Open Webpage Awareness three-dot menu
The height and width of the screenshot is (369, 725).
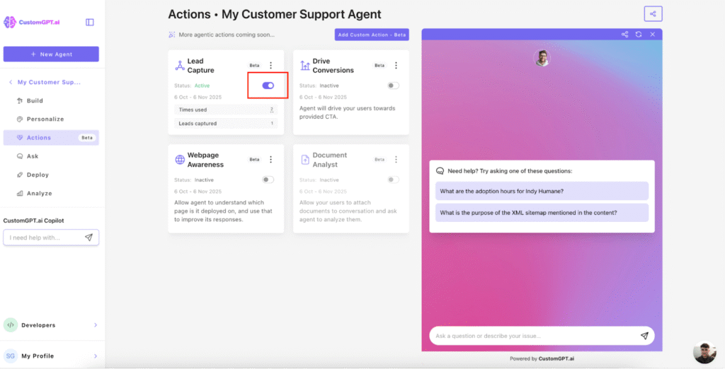click(271, 159)
